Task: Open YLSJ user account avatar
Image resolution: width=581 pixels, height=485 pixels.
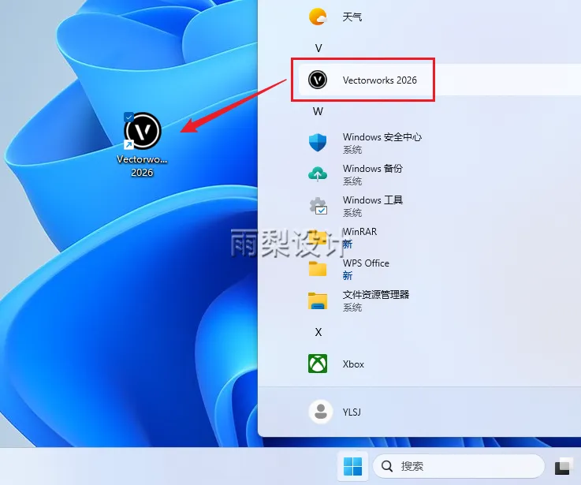Action: [x=321, y=412]
